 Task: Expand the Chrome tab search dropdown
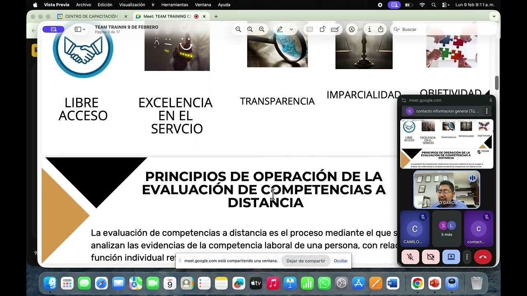pyautogui.click(x=494, y=16)
